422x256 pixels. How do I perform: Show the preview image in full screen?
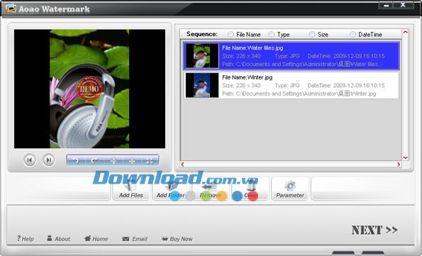(150, 161)
